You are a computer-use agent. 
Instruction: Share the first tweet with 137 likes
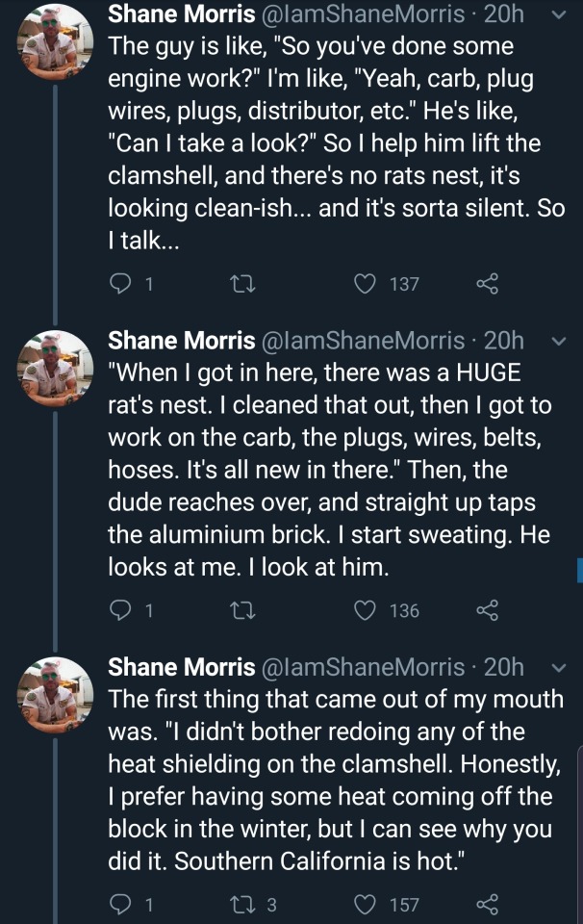click(488, 284)
